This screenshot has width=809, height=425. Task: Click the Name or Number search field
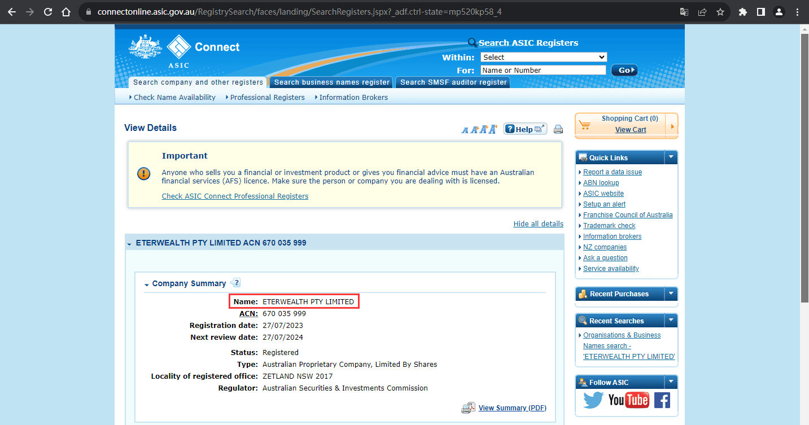point(543,70)
